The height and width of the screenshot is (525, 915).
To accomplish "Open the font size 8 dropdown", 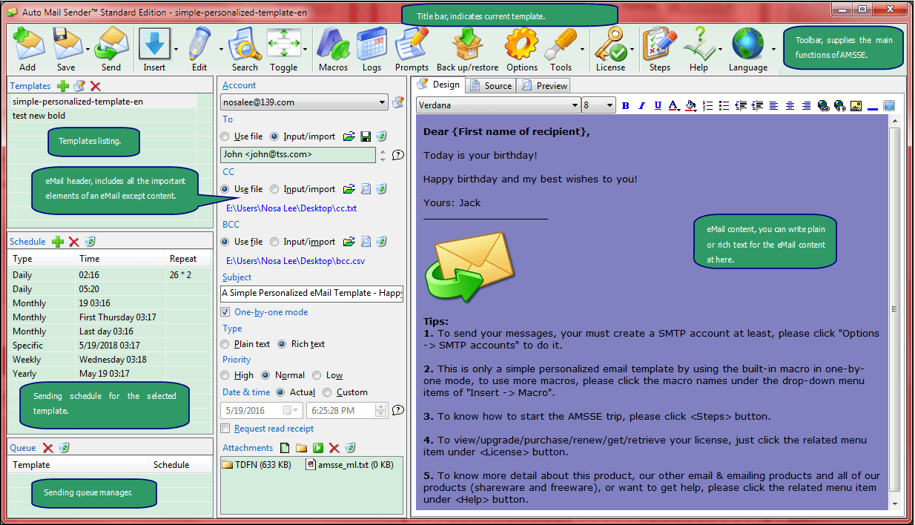I will [598, 105].
